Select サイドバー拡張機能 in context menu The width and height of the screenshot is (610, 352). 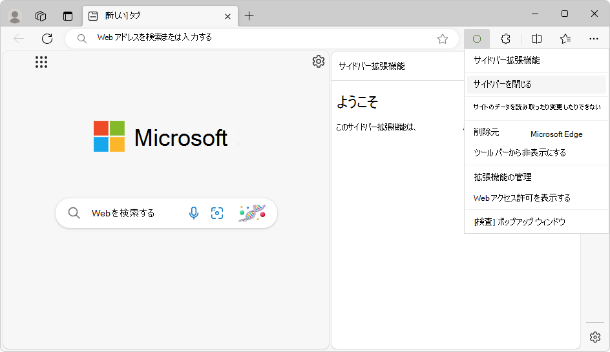tap(537, 60)
